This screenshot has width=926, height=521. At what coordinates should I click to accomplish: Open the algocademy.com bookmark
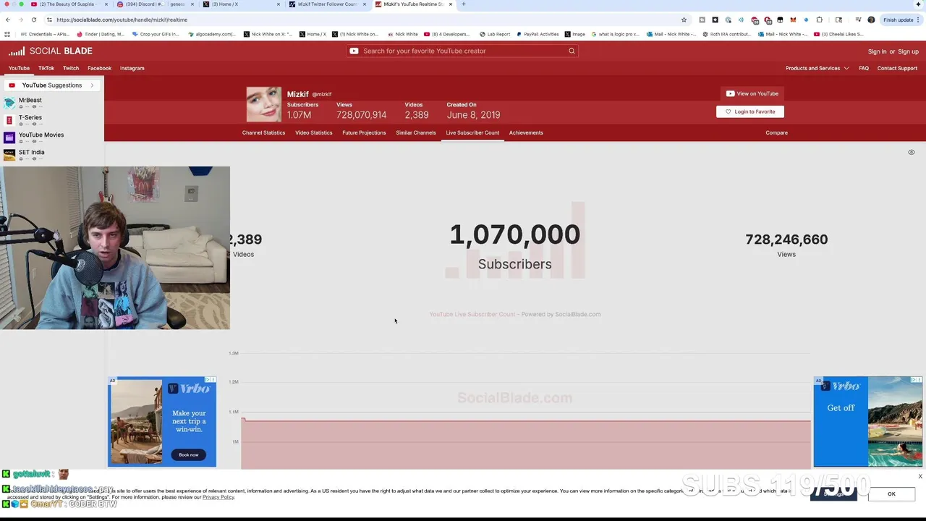[211, 34]
